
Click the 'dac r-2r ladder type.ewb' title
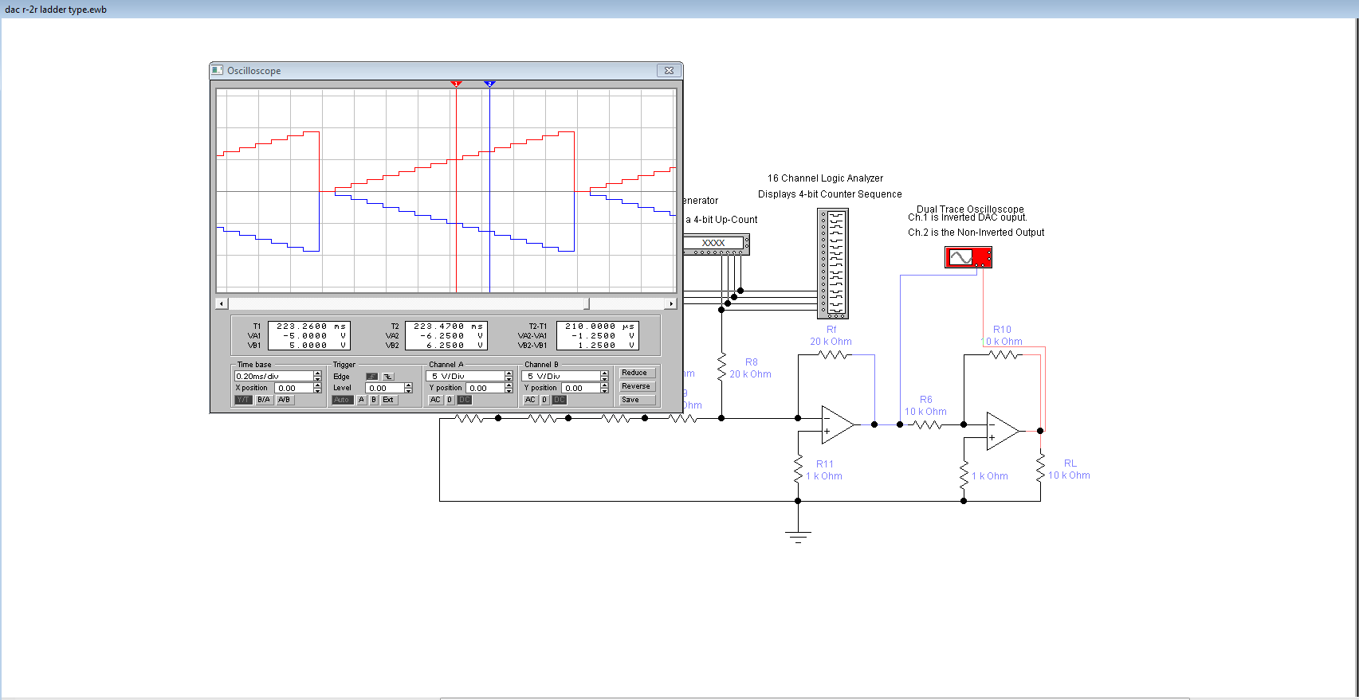[56, 10]
